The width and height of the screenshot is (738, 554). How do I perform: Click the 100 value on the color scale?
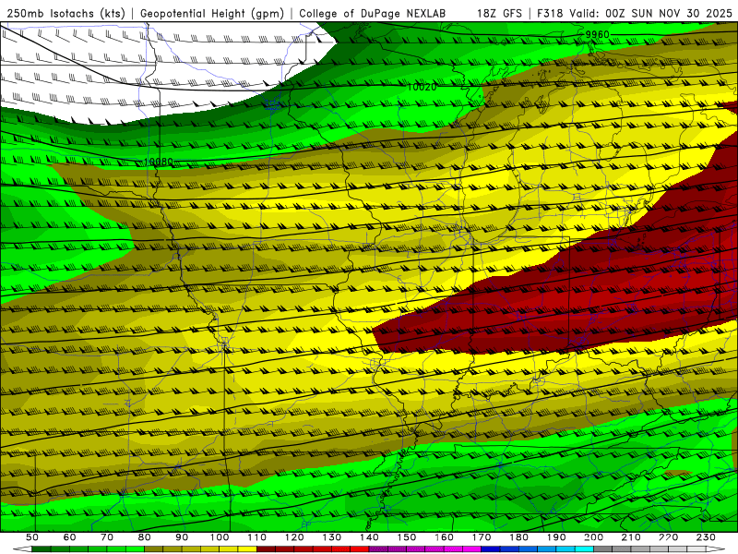220,537
